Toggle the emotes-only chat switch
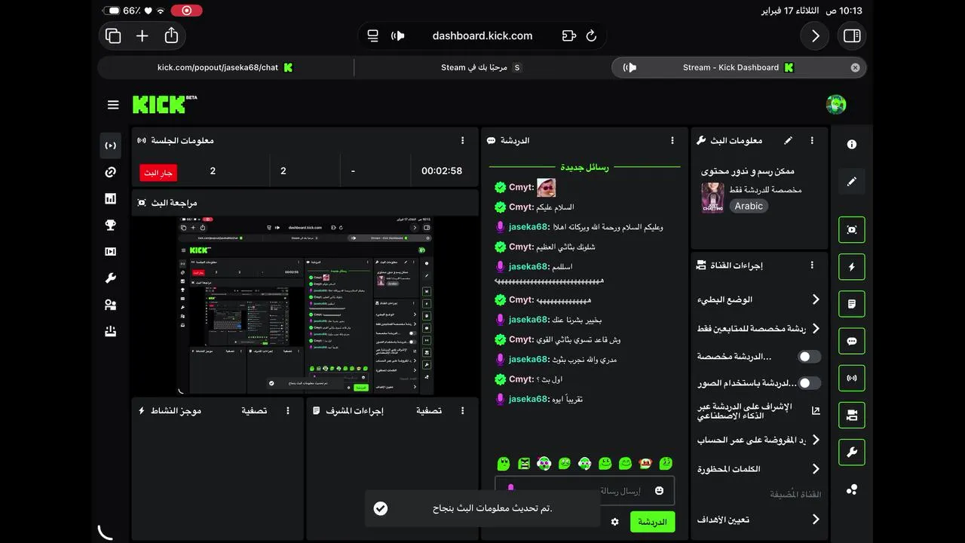 point(809,356)
